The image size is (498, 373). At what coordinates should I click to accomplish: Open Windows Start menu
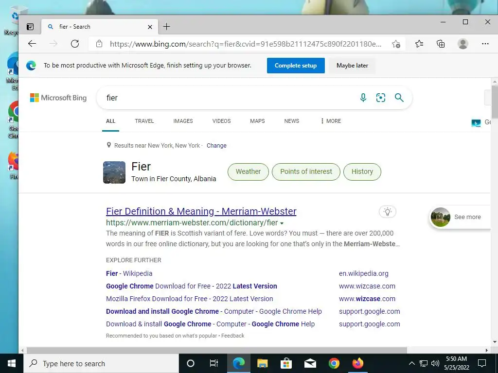[12, 363]
